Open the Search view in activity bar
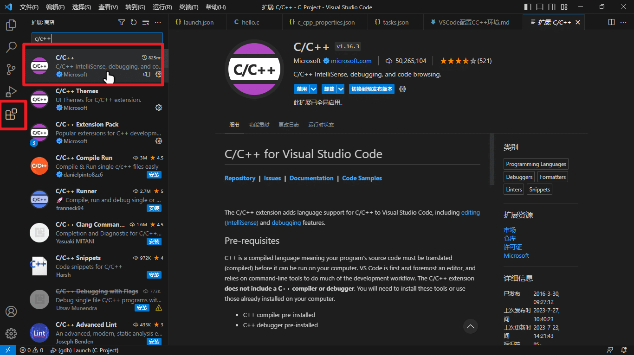This screenshot has width=634, height=356. [x=11, y=47]
